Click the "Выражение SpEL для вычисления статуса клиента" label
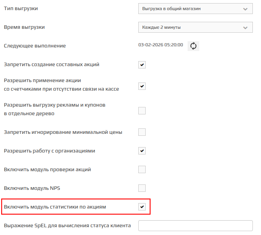Viewport: 261px width, 235px height. pos(67,226)
